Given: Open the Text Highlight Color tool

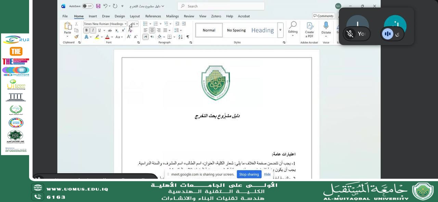Looking at the screenshot, I should click(x=98, y=37).
